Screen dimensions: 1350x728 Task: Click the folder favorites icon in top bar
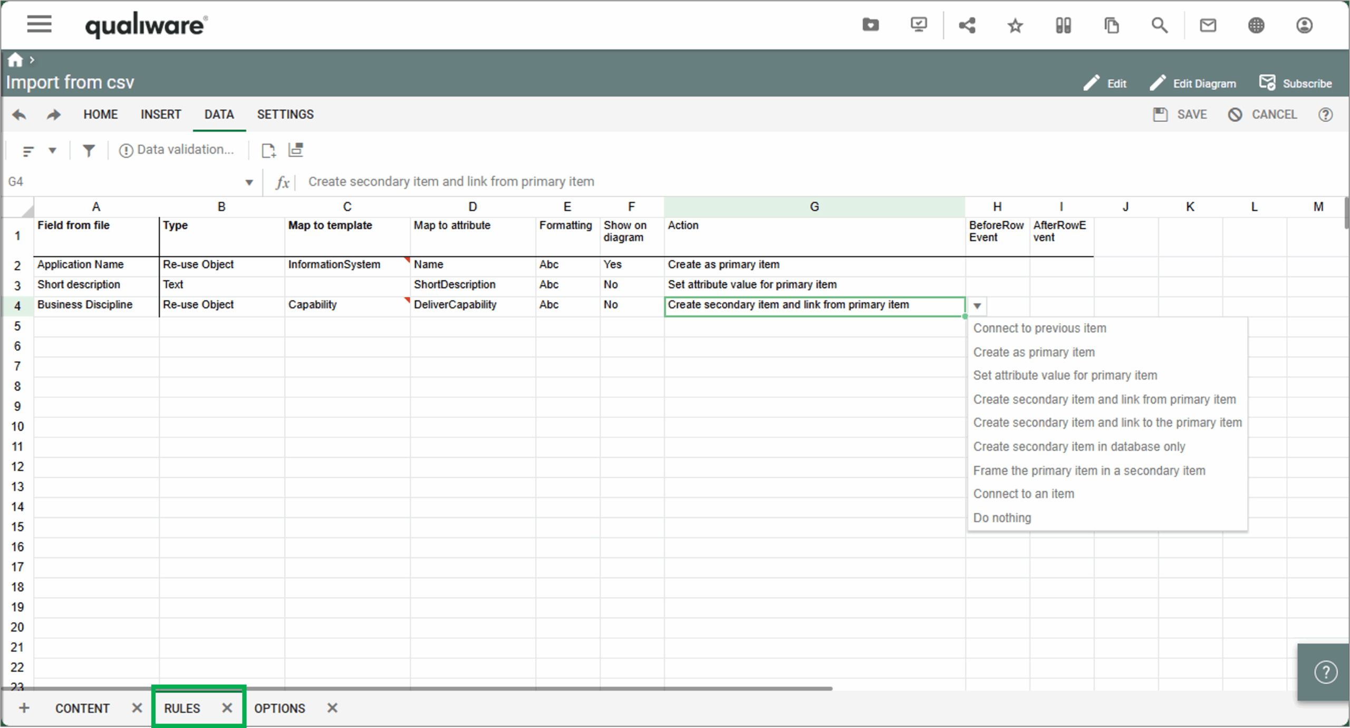point(870,25)
